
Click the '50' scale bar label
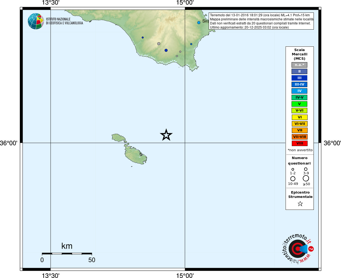point(92,260)
